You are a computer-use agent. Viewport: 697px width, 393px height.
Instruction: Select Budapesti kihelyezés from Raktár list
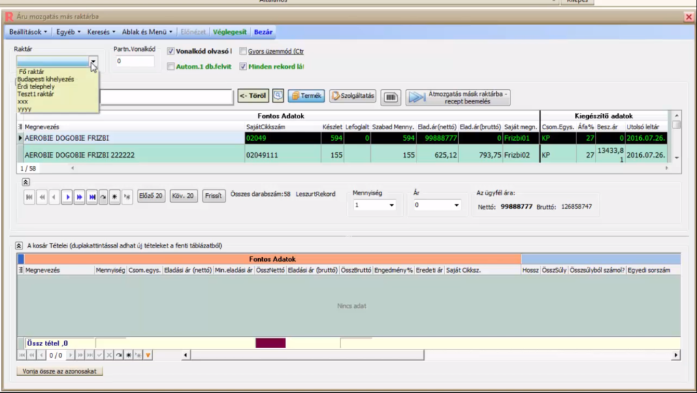(46, 79)
